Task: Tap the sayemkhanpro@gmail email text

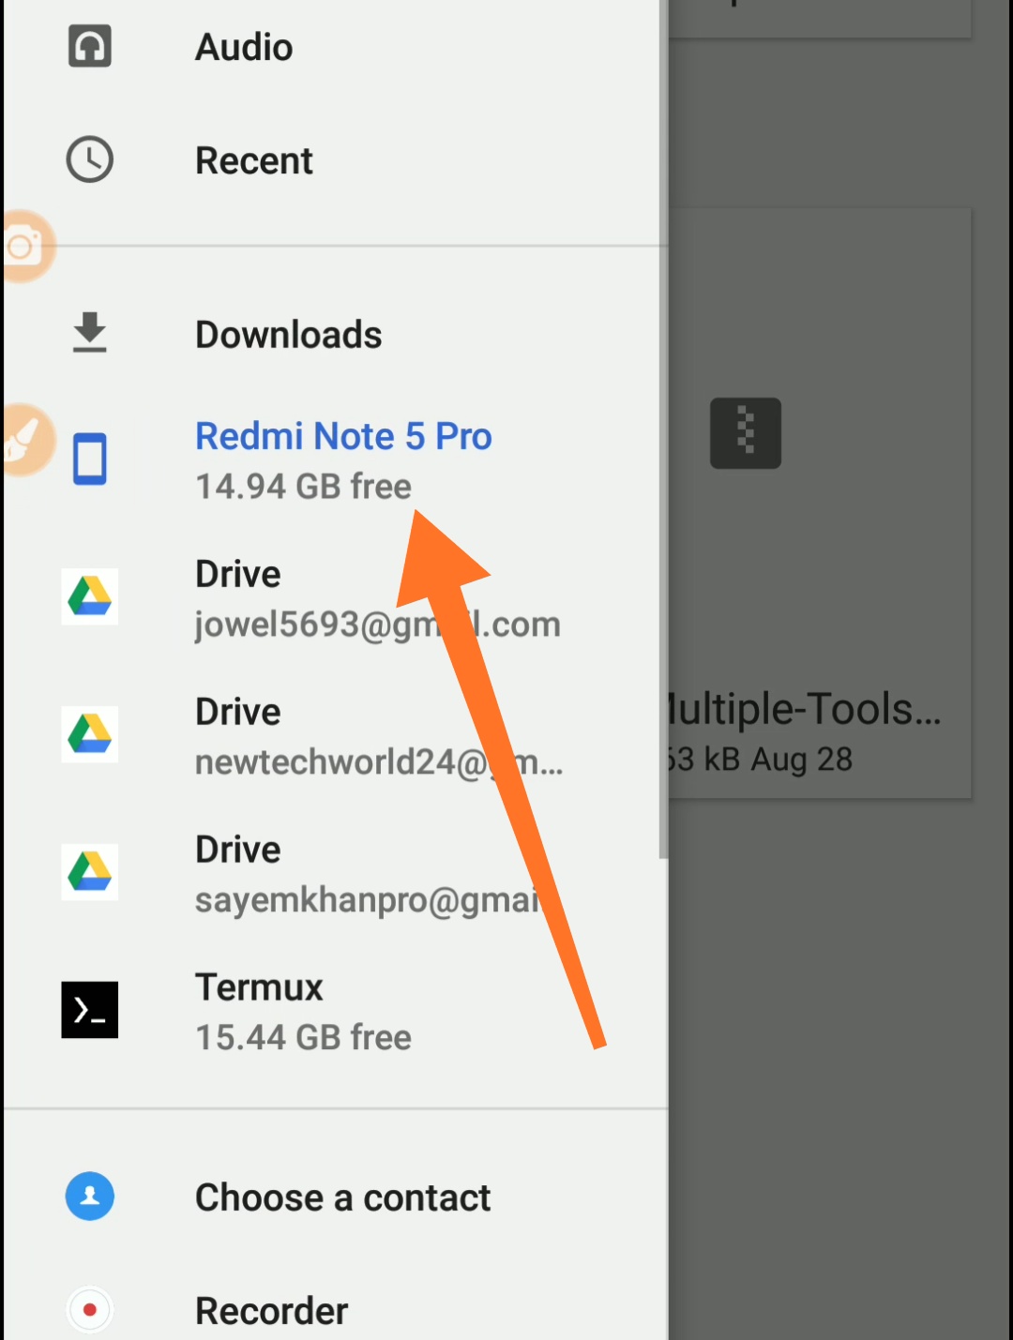Action: tap(368, 900)
